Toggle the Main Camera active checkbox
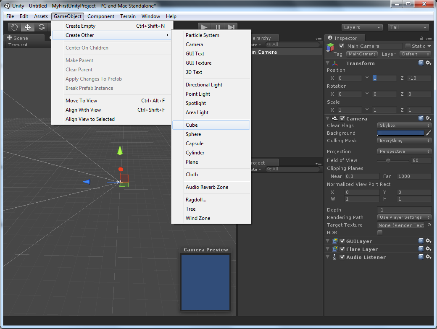This screenshot has height=329, width=437. [x=341, y=46]
